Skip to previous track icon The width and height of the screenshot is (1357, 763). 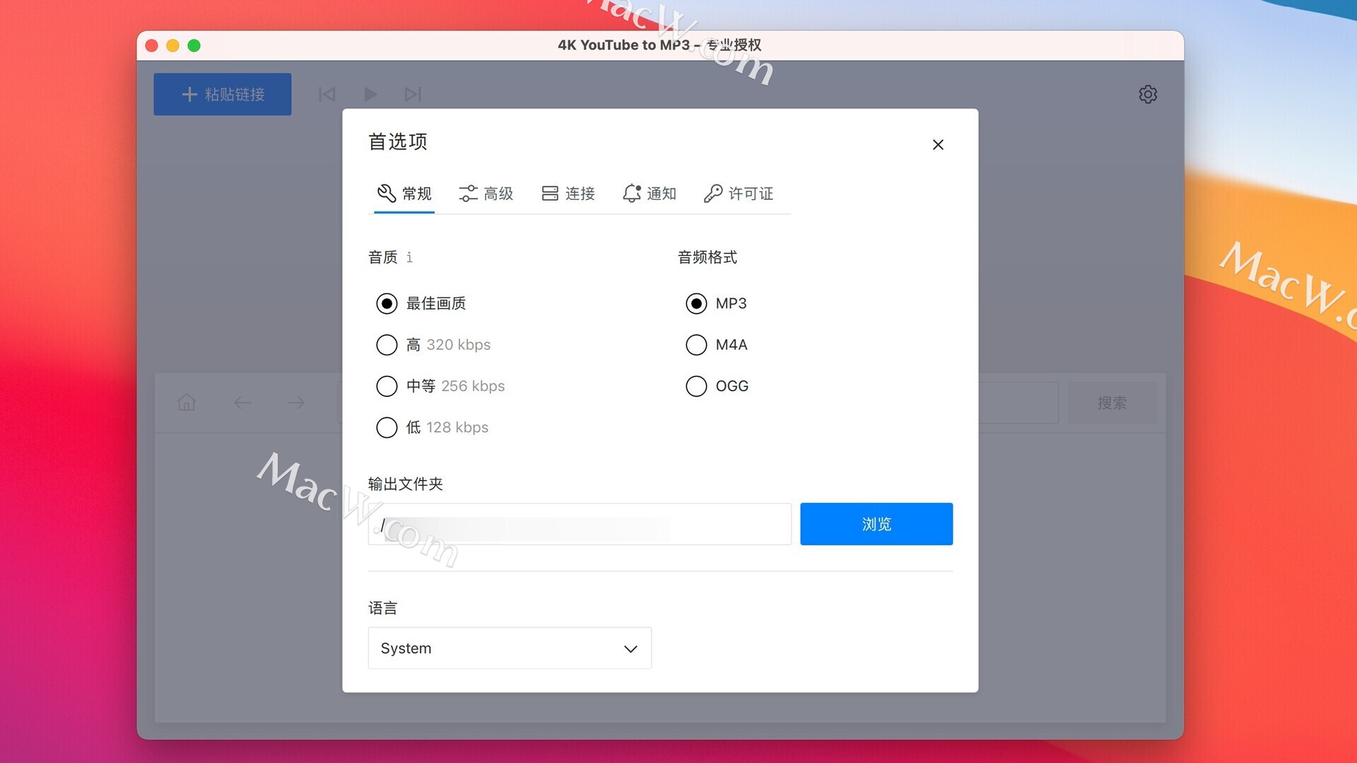coord(327,94)
